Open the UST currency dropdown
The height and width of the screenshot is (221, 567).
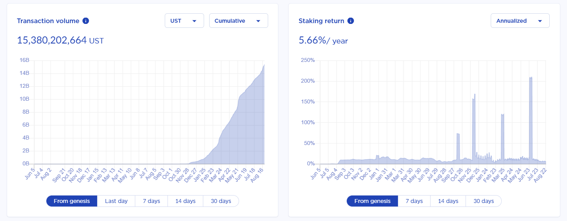tap(184, 21)
